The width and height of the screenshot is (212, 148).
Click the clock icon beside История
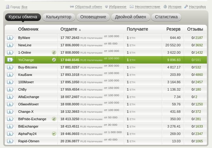[165, 7]
